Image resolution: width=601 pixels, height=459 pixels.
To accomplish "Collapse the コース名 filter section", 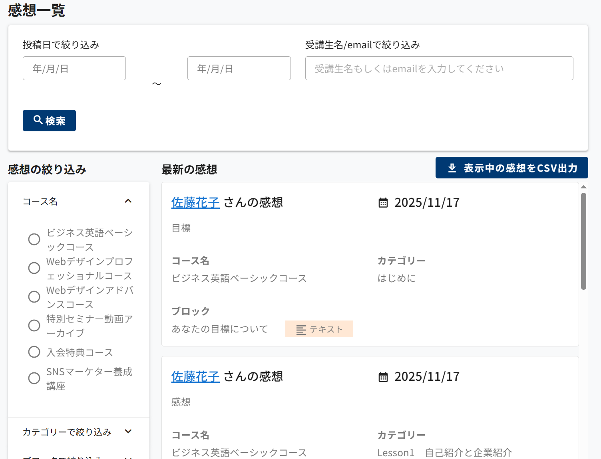I will tap(128, 201).
